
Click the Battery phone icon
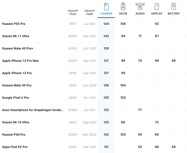pyautogui.click(x=173, y=6)
